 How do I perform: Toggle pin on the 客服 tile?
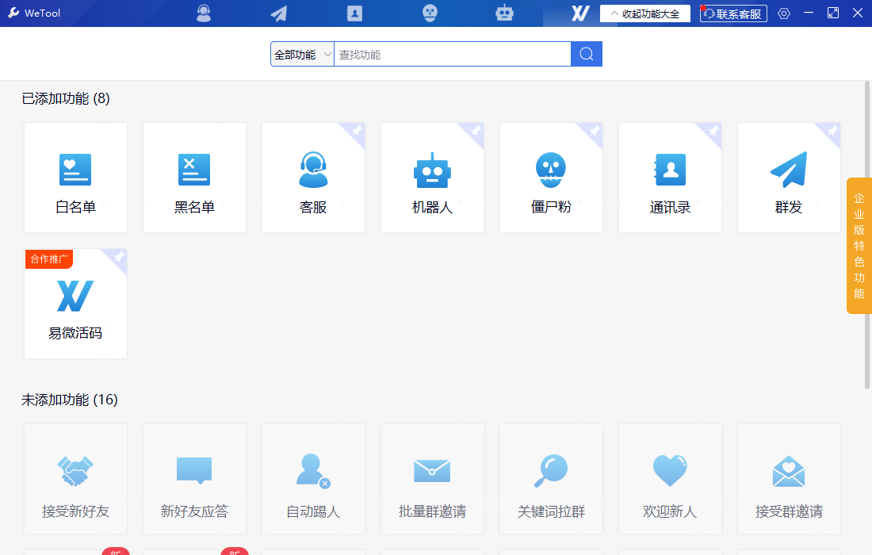point(357,130)
